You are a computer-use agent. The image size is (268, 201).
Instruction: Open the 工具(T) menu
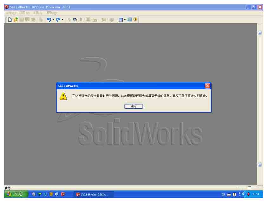point(38,13)
